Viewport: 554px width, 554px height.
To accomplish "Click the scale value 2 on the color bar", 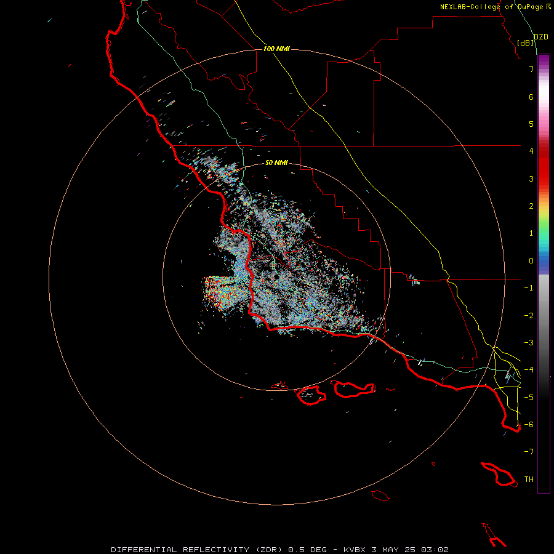I will 531,206.
